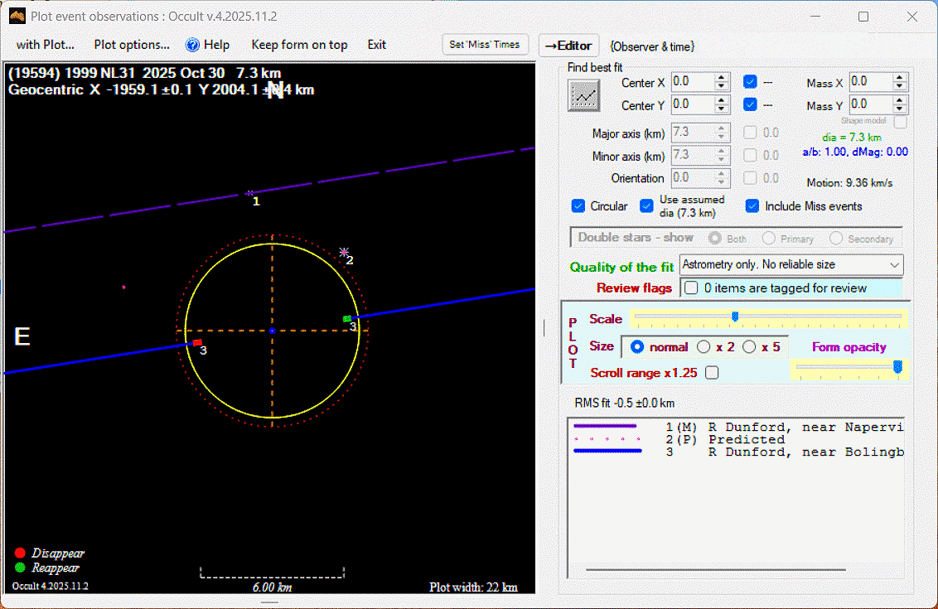Click the Occult app icon in title bar
Viewport: 938px width, 609px height.
[17, 16]
